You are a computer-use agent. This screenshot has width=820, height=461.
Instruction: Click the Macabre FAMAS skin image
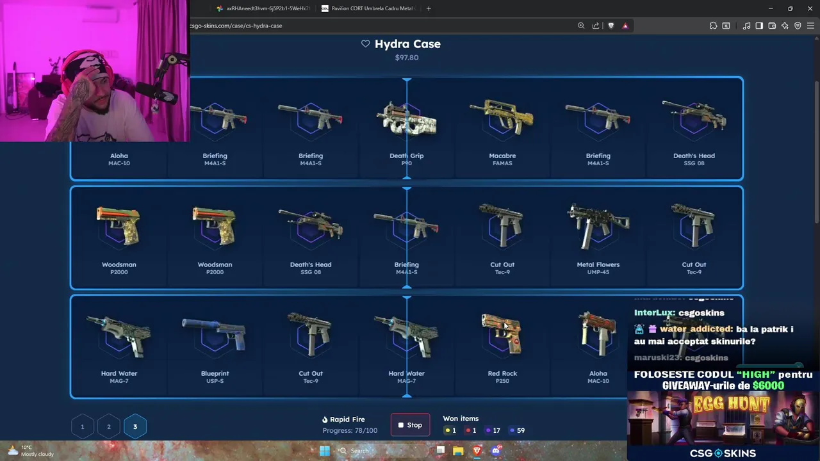[x=502, y=117]
